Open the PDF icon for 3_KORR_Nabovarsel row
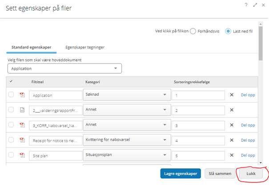 click(22, 125)
